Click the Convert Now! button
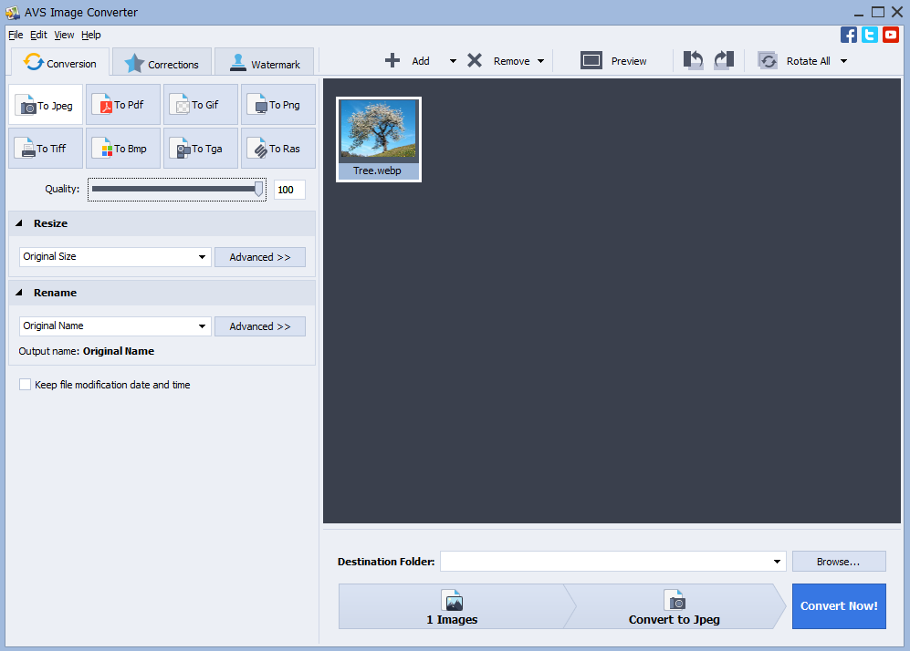The image size is (910, 651). coord(839,605)
